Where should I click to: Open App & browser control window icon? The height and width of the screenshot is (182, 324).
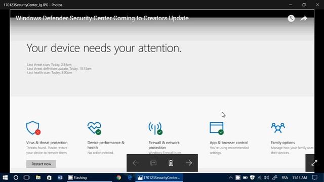tap(217, 128)
